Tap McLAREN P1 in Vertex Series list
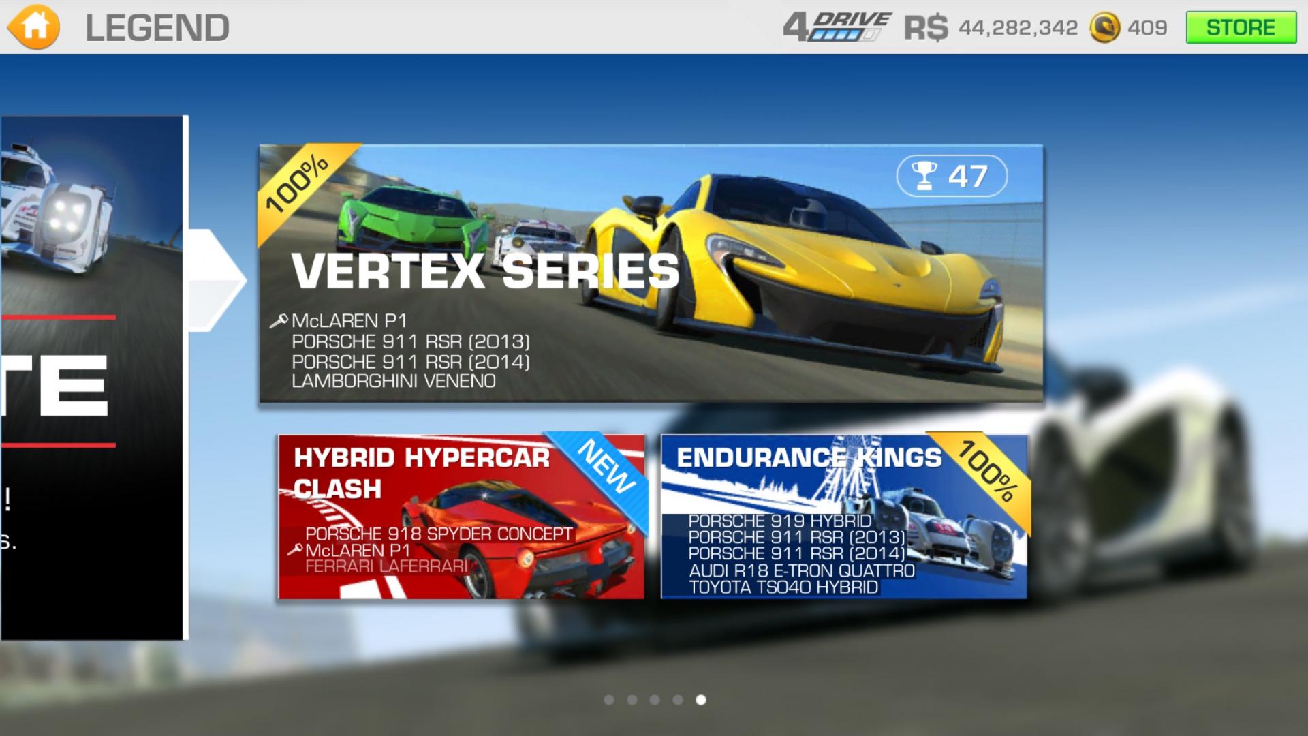This screenshot has height=736, width=1308. [x=349, y=321]
